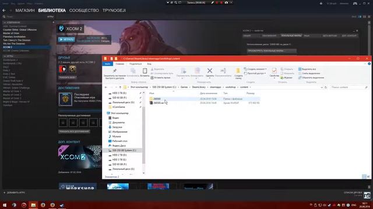Viewport: 373px width, 209px height.
Task: Click ДОБАВИТЬ ИГРУ at Steam bottom left
Action: 14,193
